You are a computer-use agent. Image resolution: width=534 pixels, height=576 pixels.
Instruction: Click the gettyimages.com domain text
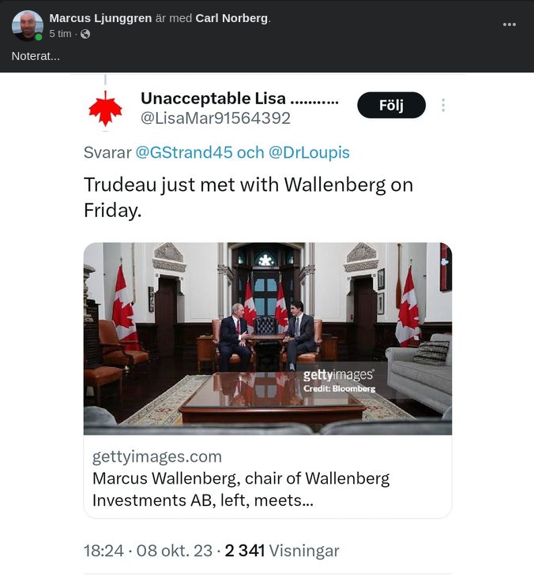pos(156,456)
